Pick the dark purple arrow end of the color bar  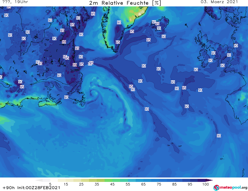pos(209,180)
